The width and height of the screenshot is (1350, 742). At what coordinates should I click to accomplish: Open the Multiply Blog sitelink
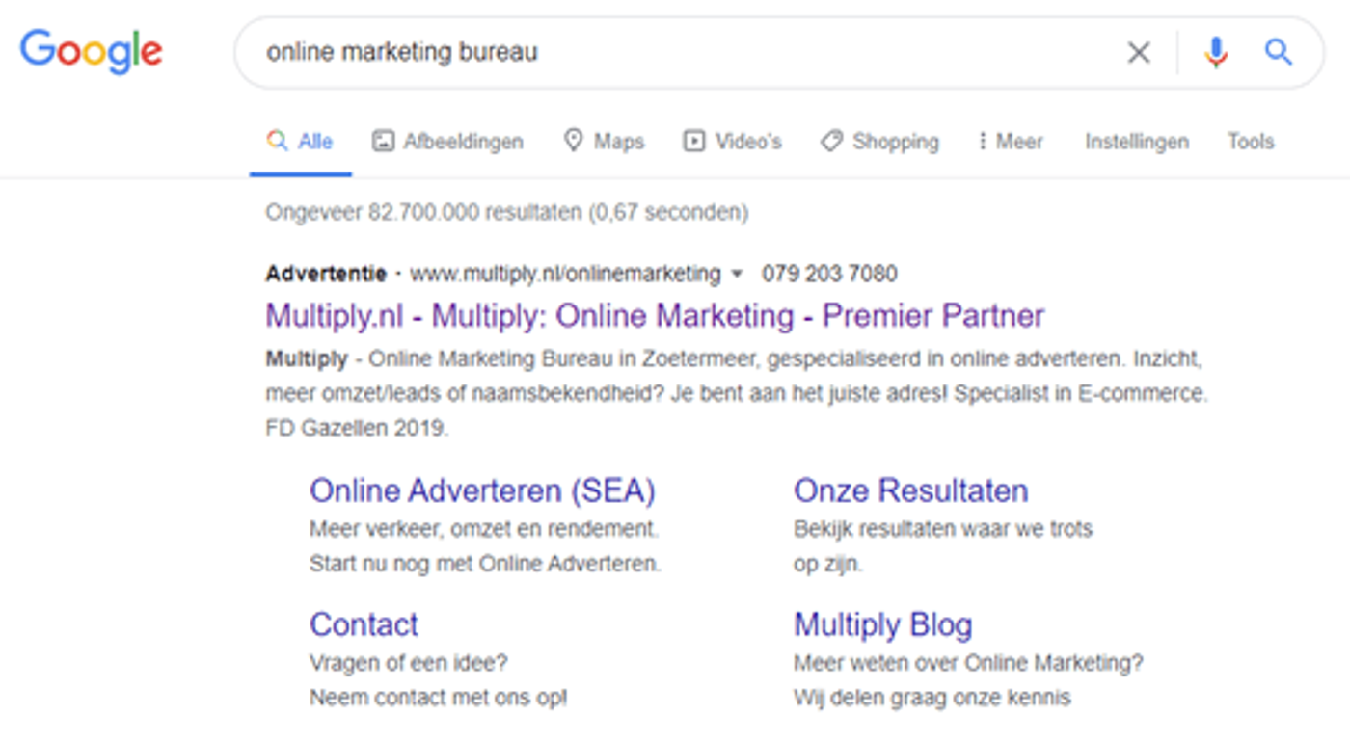click(x=883, y=624)
